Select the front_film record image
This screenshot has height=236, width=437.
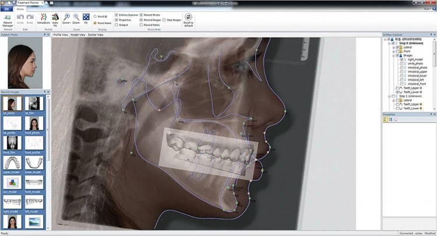(12, 143)
